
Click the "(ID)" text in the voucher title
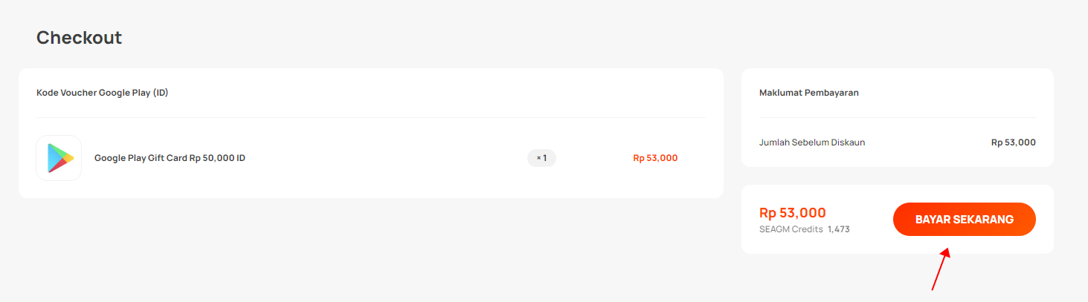161,93
